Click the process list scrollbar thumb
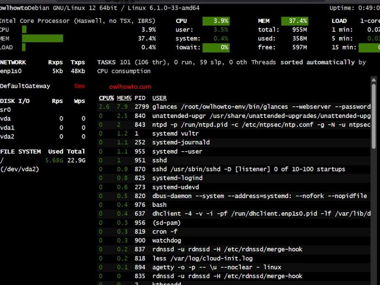 click(x=374, y=116)
